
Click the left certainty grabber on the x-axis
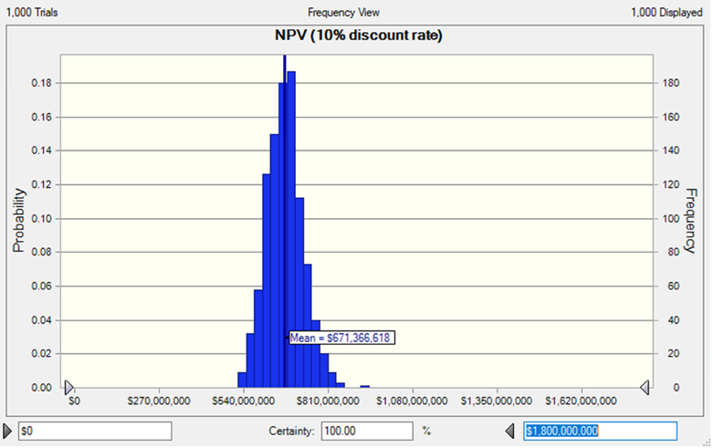[68, 388]
